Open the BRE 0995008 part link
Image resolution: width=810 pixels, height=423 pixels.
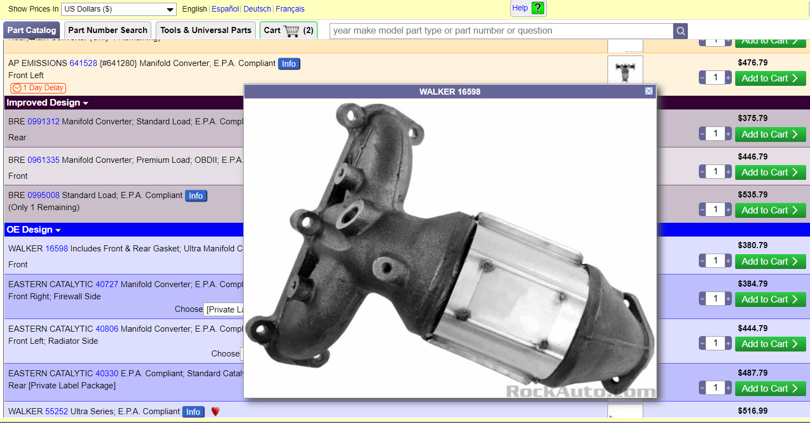pyautogui.click(x=43, y=195)
